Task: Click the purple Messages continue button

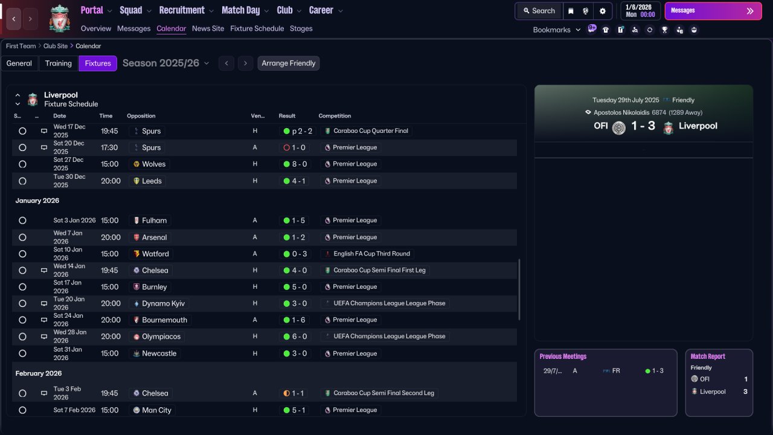Action: pos(713,11)
